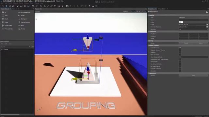Click the Level Explorer horizontal scrollbar

pos(10,114)
